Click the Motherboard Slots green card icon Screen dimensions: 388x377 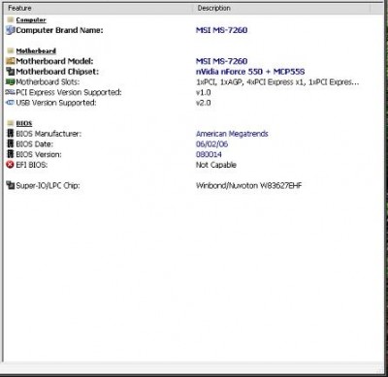tap(11, 82)
